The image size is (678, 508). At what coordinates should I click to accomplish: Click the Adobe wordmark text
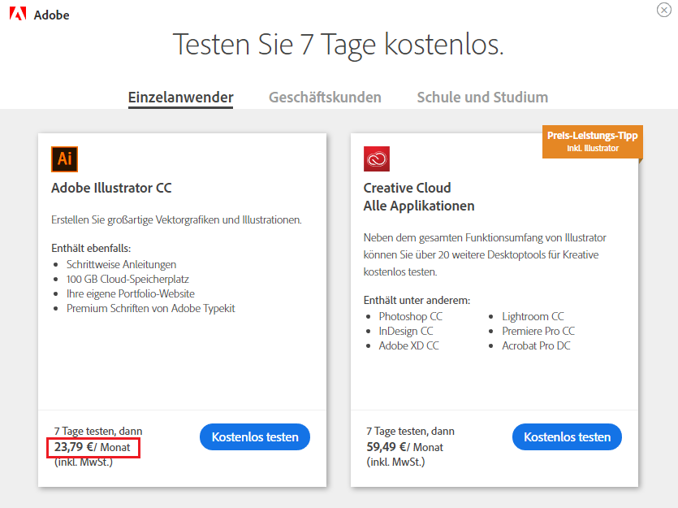pyautogui.click(x=51, y=15)
